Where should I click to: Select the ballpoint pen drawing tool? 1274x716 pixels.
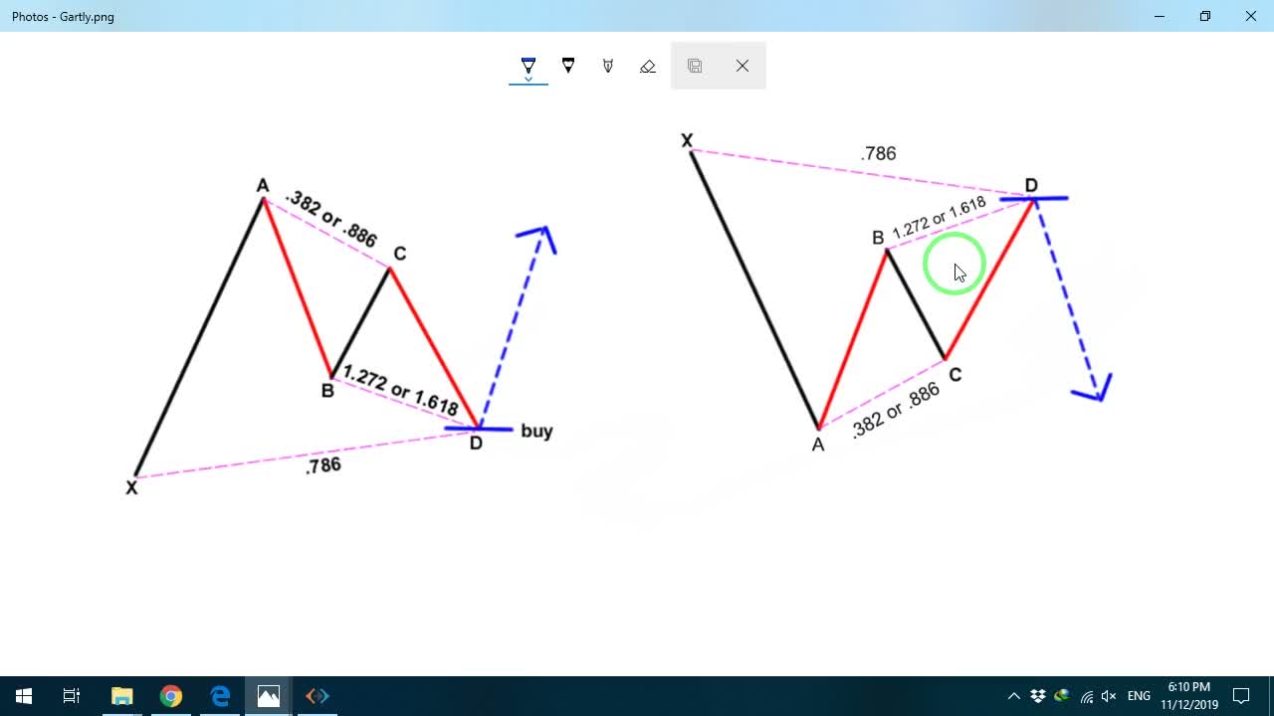[529, 65]
